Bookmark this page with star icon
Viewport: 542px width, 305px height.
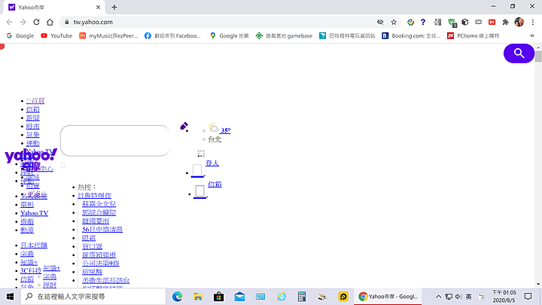(394, 22)
